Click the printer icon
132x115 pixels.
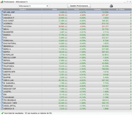pos(111,6)
